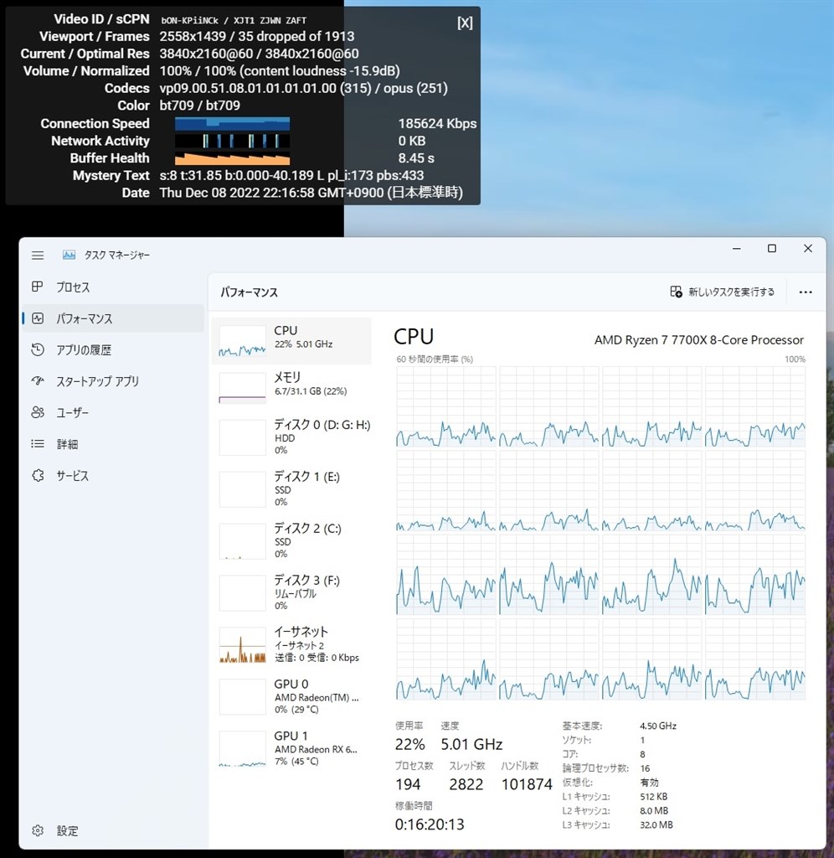Click the Connection Speed blue graph

(x=233, y=124)
